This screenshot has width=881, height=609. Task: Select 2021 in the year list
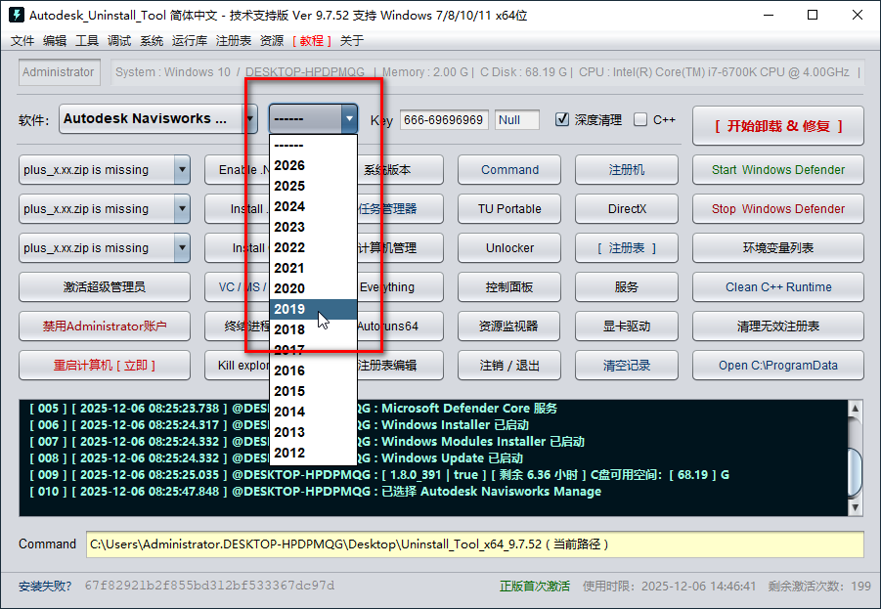pyautogui.click(x=313, y=268)
